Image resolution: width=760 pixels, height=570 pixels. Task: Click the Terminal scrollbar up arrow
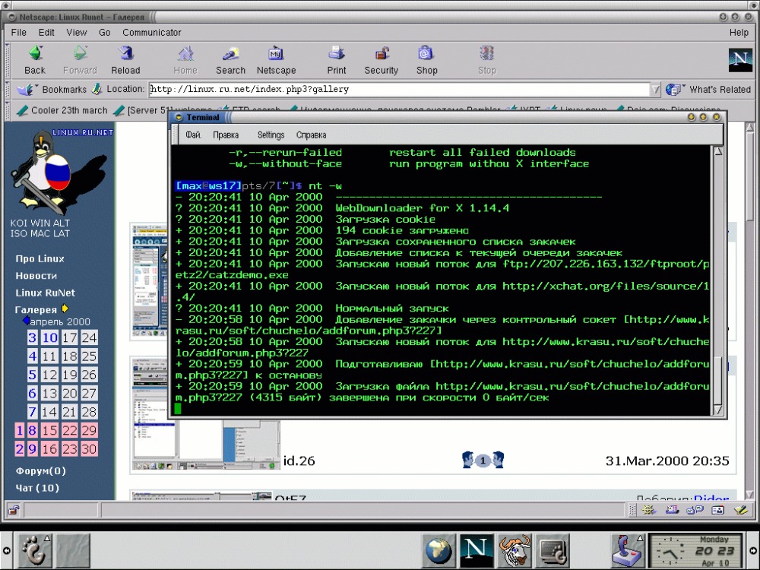pos(718,151)
